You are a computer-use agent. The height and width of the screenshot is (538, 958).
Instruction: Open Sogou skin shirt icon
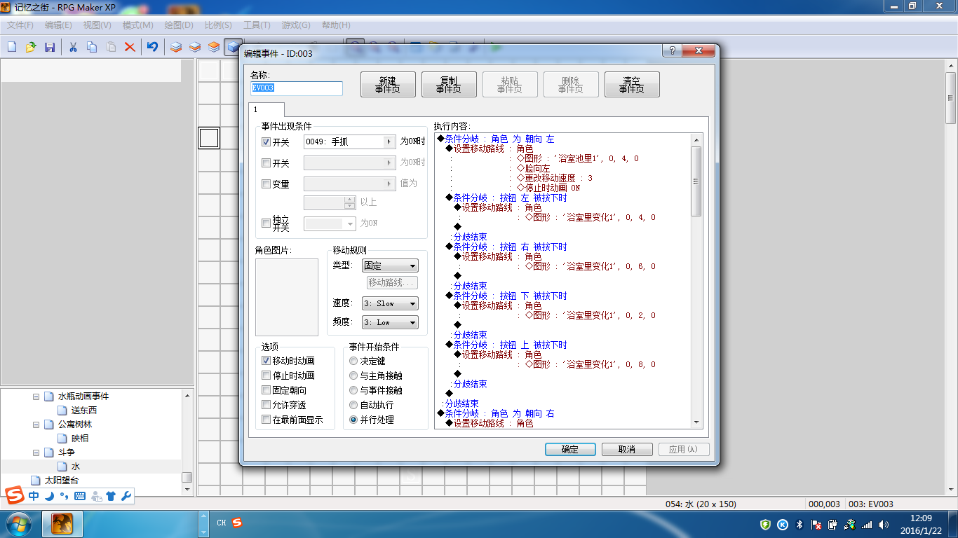coord(111,496)
